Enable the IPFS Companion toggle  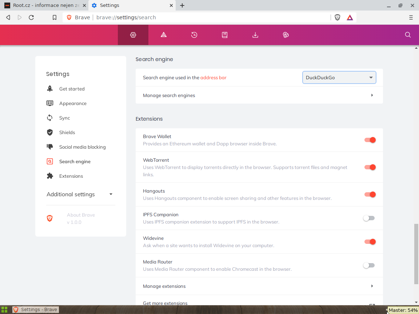pos(369,218)
